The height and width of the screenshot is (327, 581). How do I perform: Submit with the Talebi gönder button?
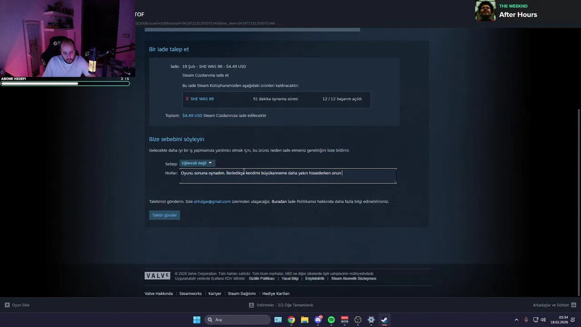coord(164,215)
